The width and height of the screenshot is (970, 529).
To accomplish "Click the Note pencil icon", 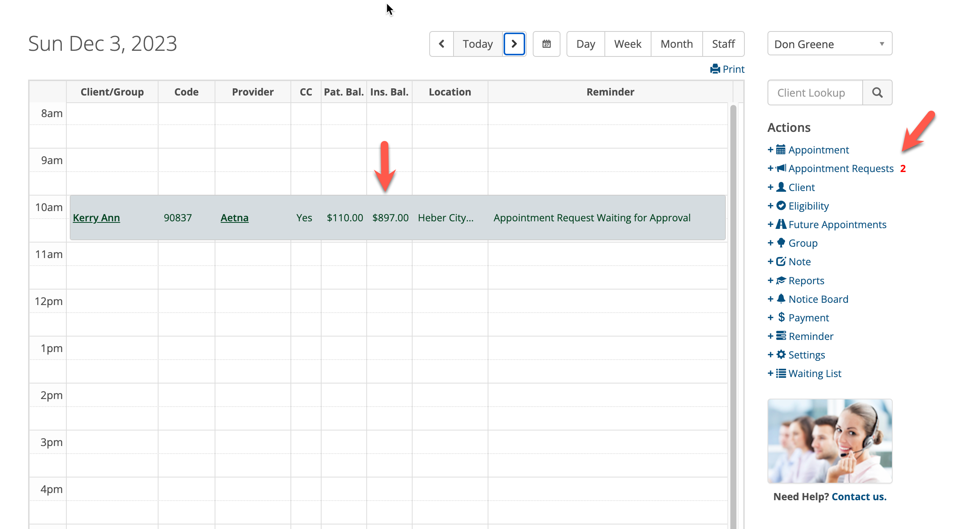I will pos(781,261).
